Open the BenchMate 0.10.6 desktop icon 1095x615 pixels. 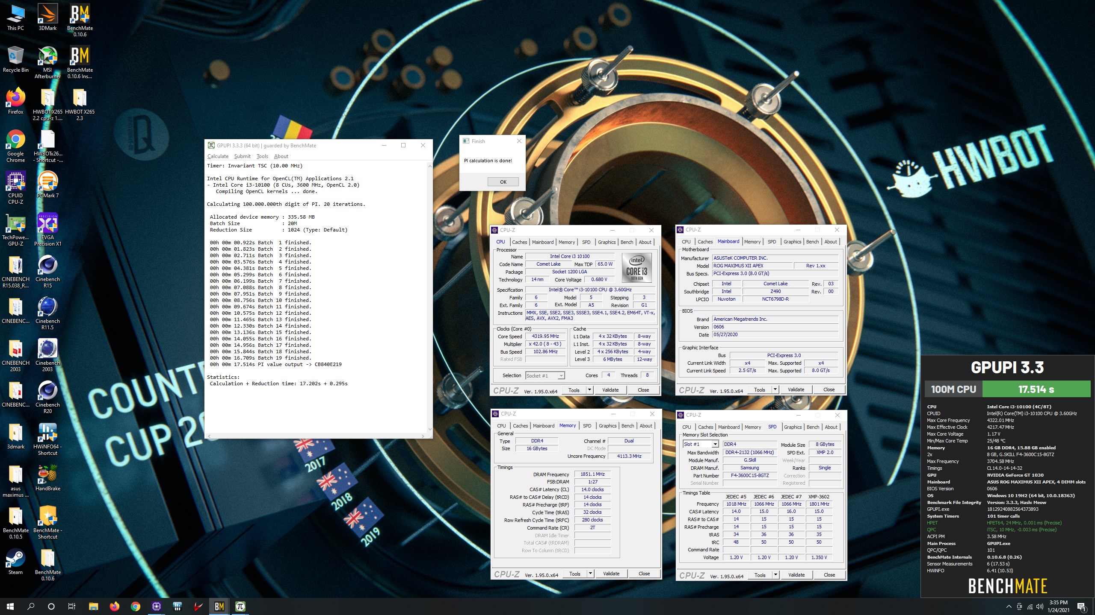coord(80,20)
